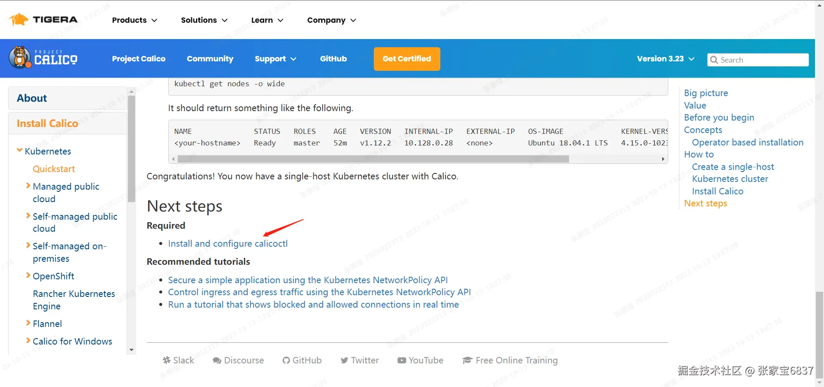Open the Slack community link
Image resolution: width=824 pixels, height=387 pixels.
[179, 360]
